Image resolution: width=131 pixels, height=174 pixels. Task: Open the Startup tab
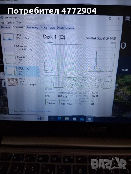click(44, 28)
